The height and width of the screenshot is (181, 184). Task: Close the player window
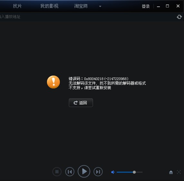pyautogui.click(x=178, y=6)
